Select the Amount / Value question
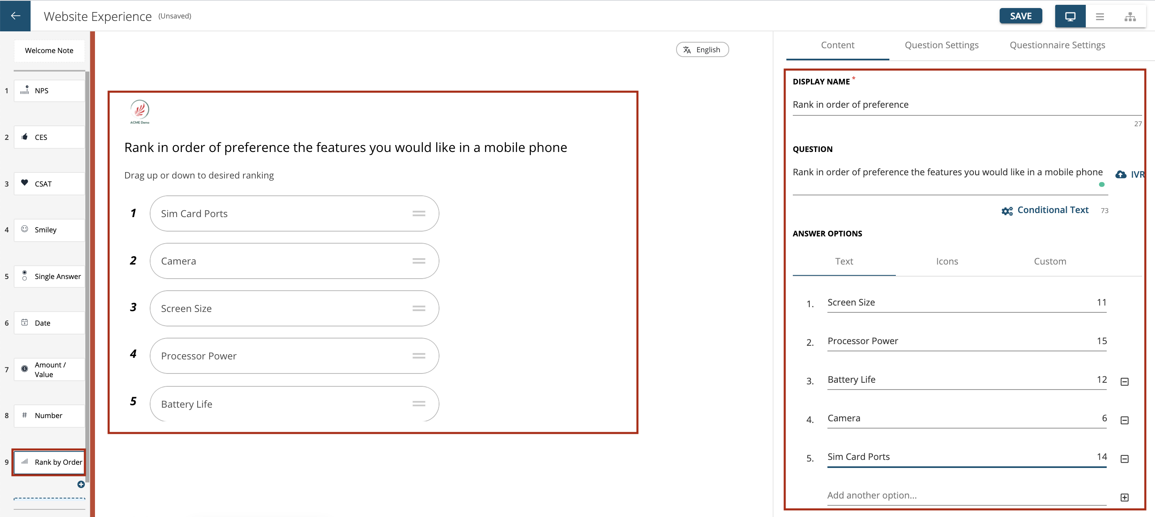 pos(49,369)
